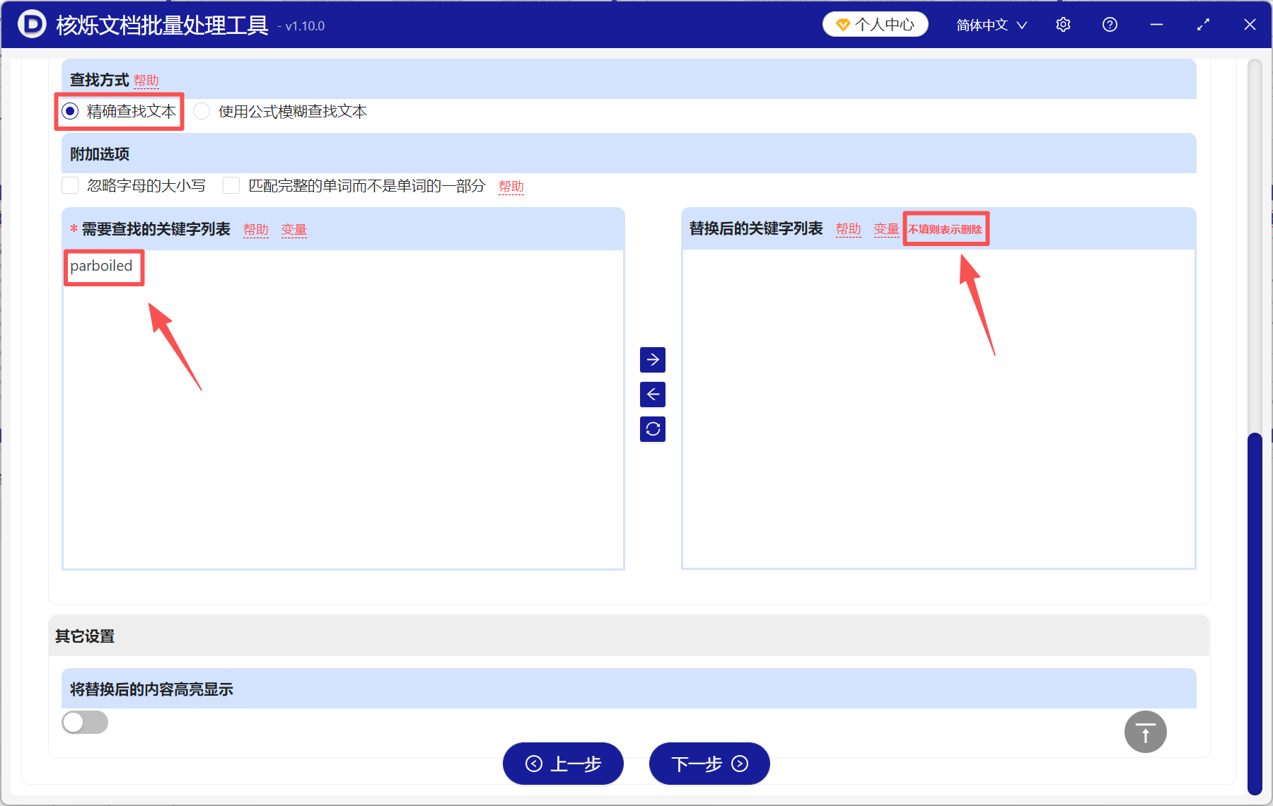This screenshot has width=1273, height=806.
Task: Click the parboiled keyword entry
Action: (103, 267)
